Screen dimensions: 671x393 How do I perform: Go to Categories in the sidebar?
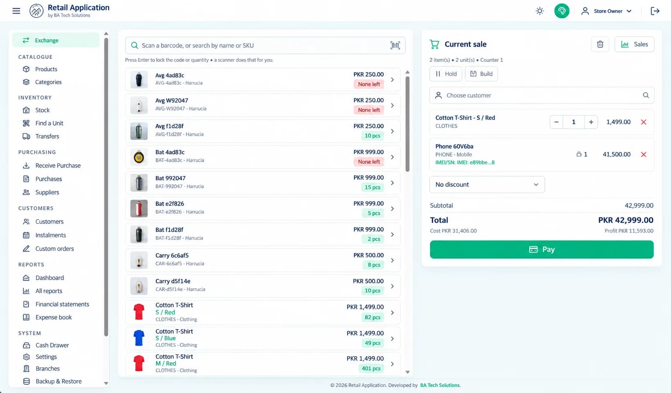pyautogui.click(x=48, y=82)
